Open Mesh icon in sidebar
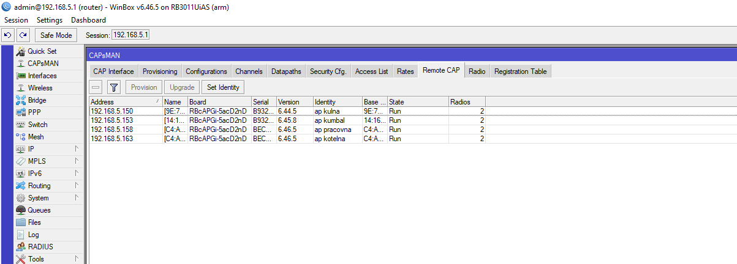737x264 pixels. 20,137
